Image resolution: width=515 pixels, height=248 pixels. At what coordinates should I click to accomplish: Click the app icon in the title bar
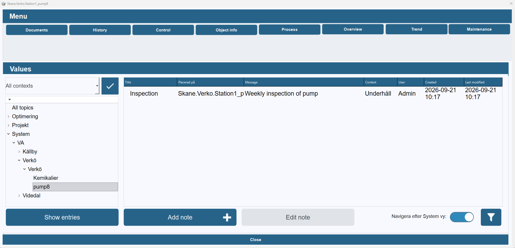(3, 4)
